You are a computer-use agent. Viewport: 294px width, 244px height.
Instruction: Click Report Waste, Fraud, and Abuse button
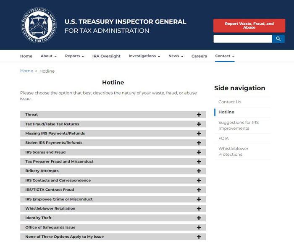(x=249, y=26)
